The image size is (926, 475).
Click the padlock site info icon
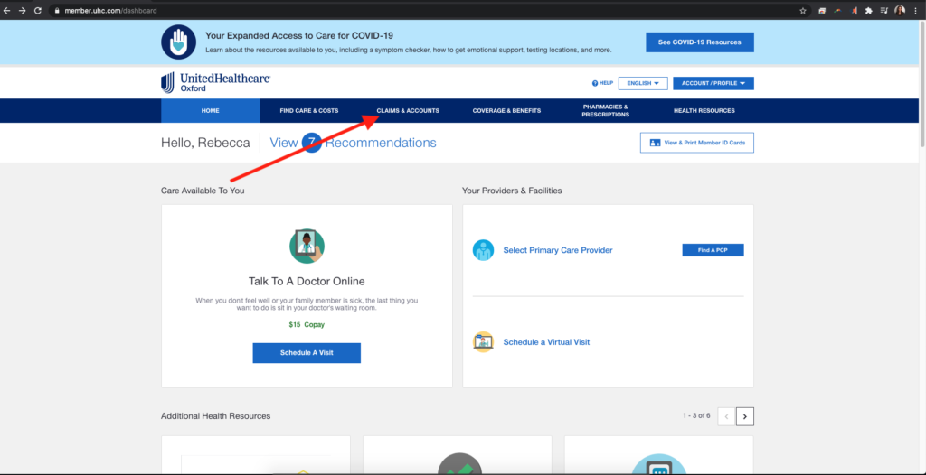[57, 11]
